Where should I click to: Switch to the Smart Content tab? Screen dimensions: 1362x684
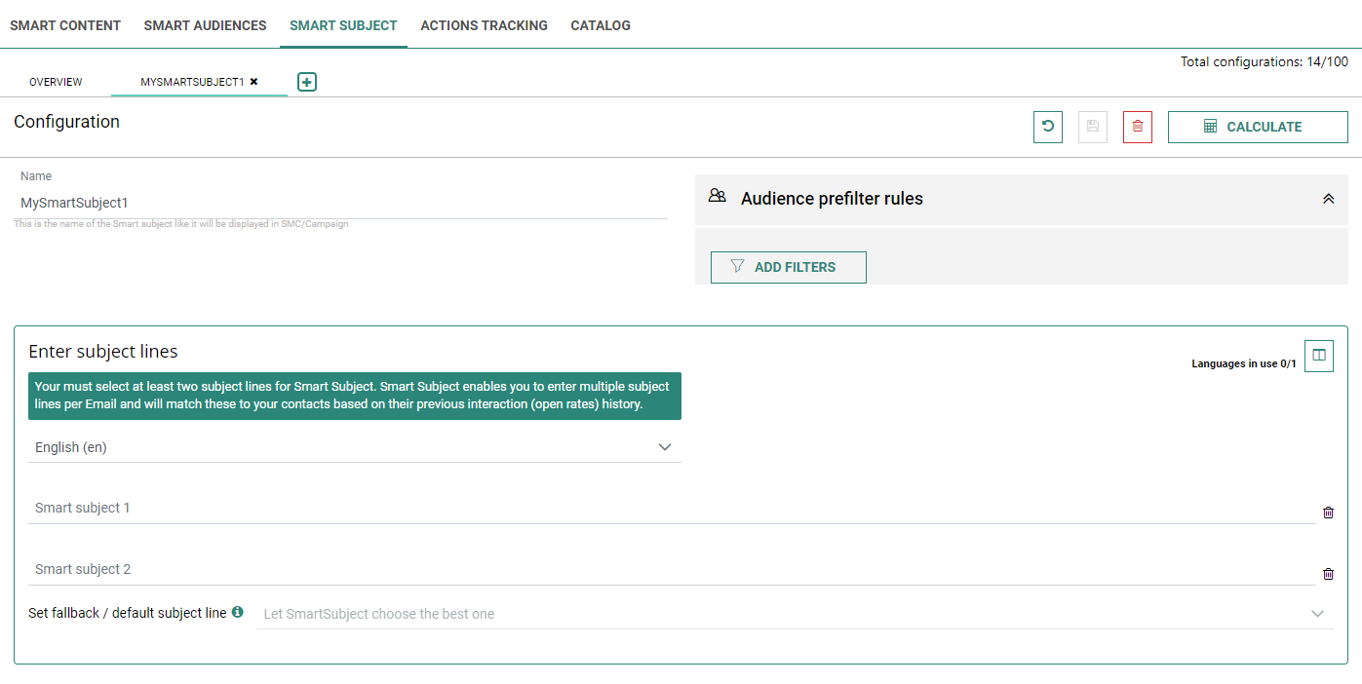click(x=65, y=25)
